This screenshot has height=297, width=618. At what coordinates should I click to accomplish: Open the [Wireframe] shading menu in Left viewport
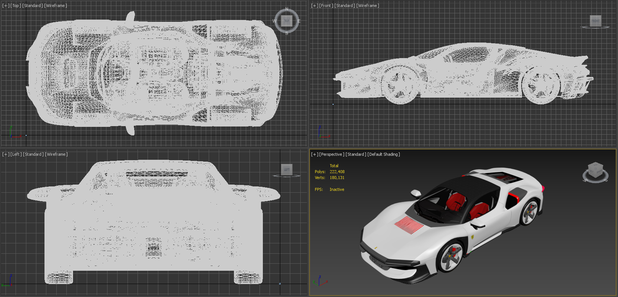click(56, 154)
